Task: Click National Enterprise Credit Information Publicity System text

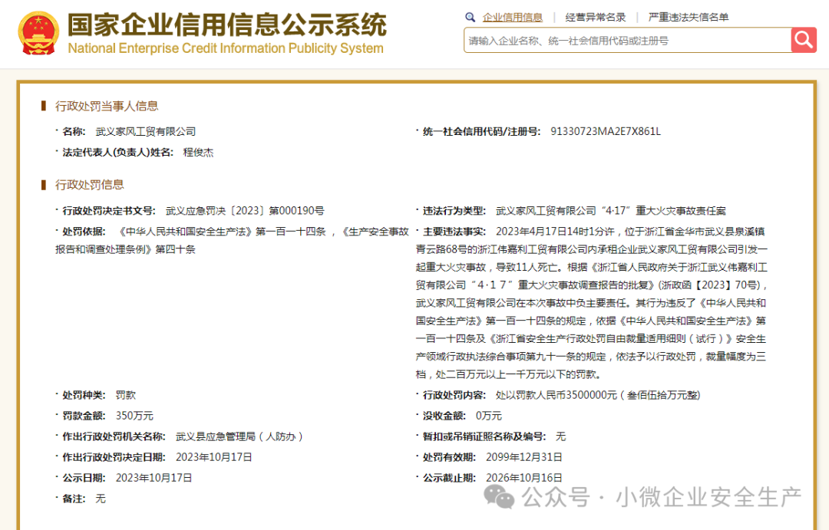Action: coord(226,48)
